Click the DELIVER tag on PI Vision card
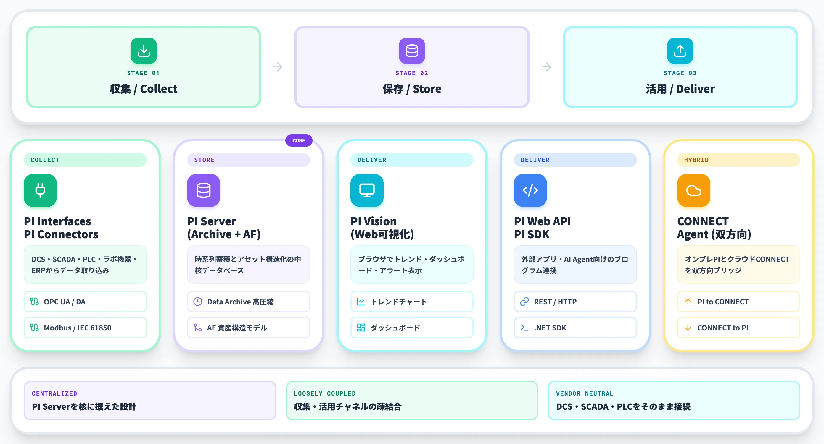Screen dimensions: 824x444 pos(412,160)
